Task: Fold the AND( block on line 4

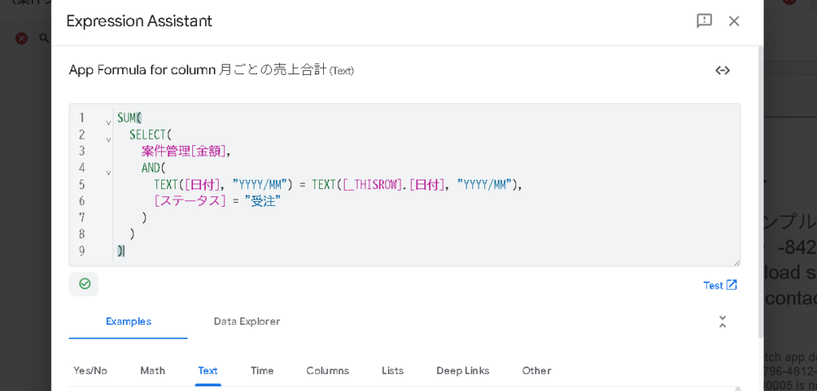Action: click(109, 172)
